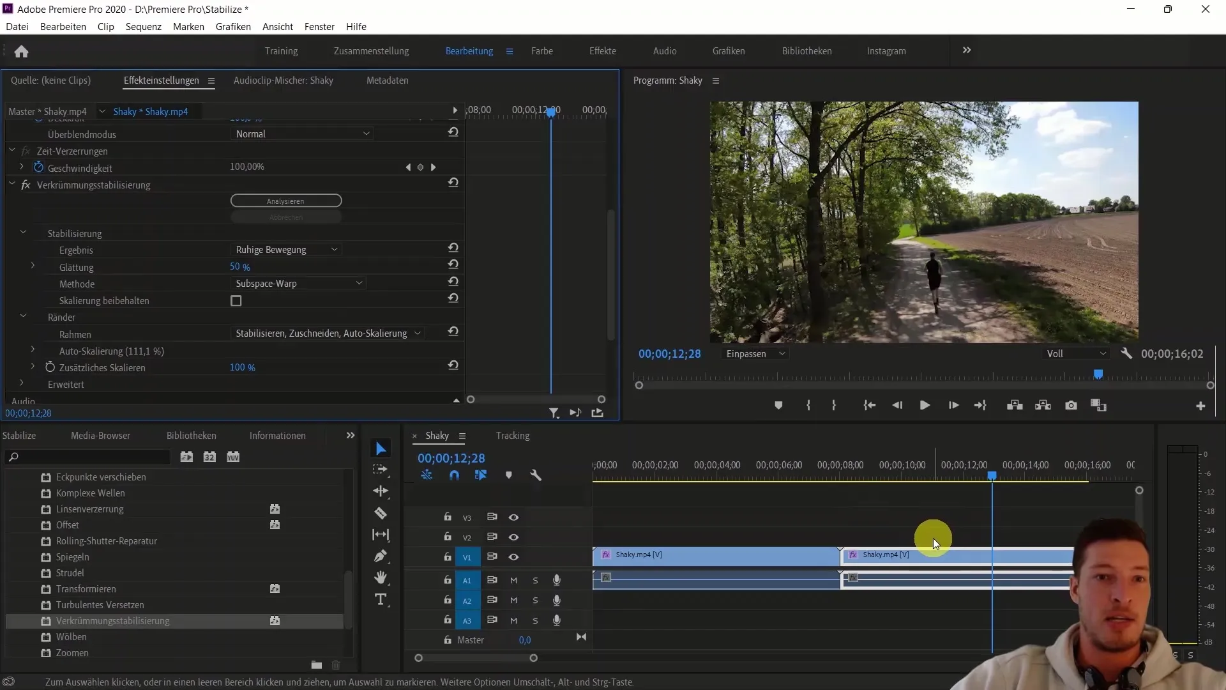
Task: Check Skalierung beibehalten checkbox
Action: 236,301
